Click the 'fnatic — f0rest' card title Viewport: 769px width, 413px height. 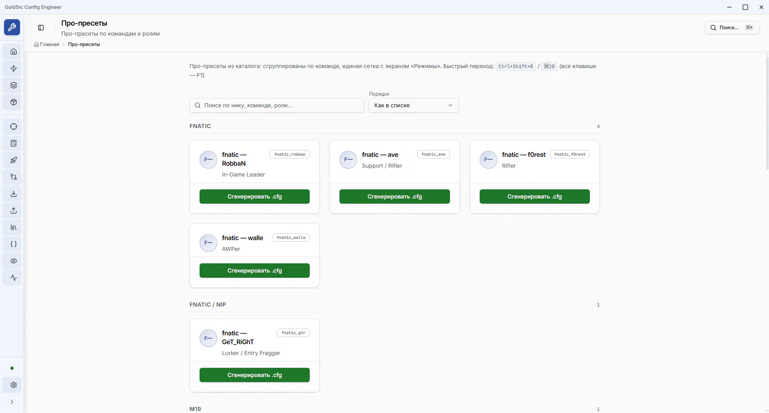point(524,154)
